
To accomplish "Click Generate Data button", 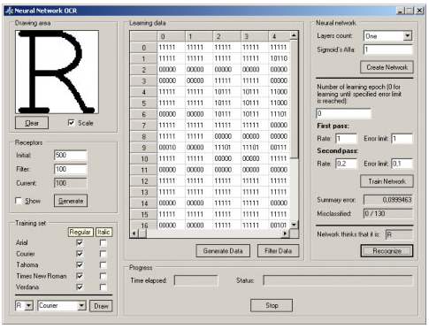I will [x=223, y=251].
